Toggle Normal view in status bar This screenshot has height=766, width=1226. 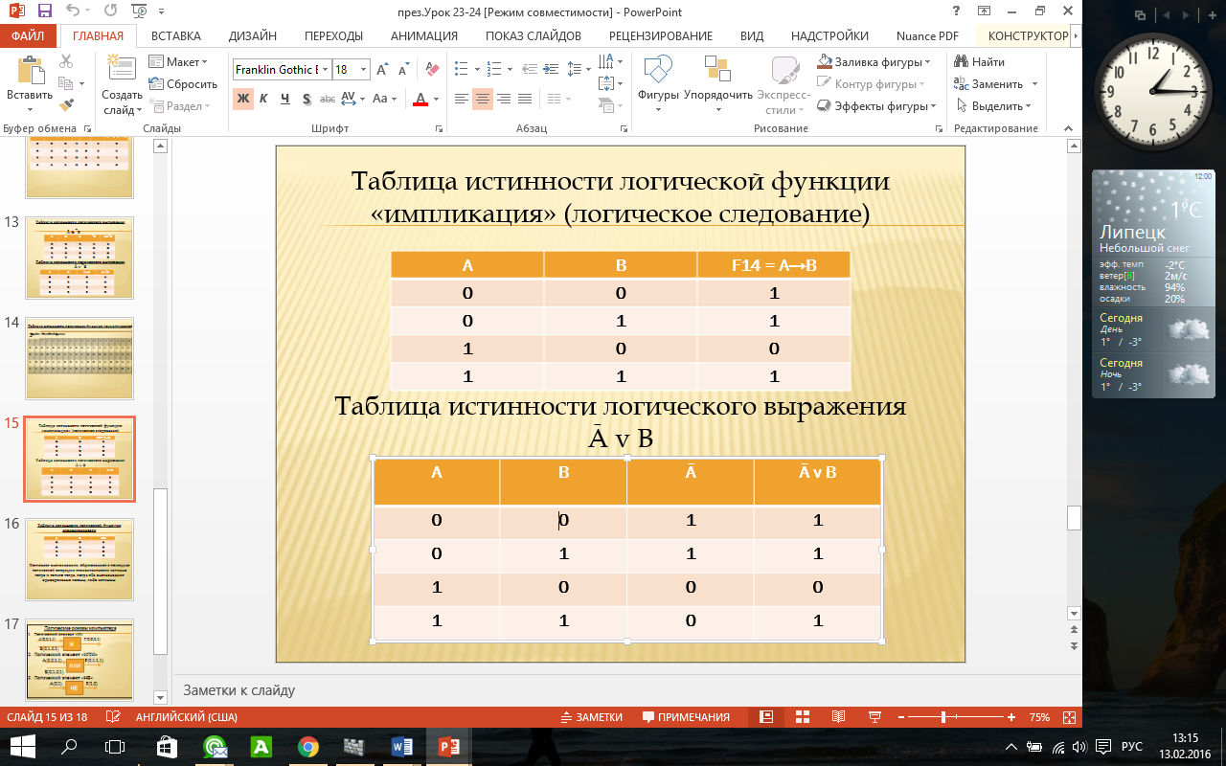tap(766, 717)
